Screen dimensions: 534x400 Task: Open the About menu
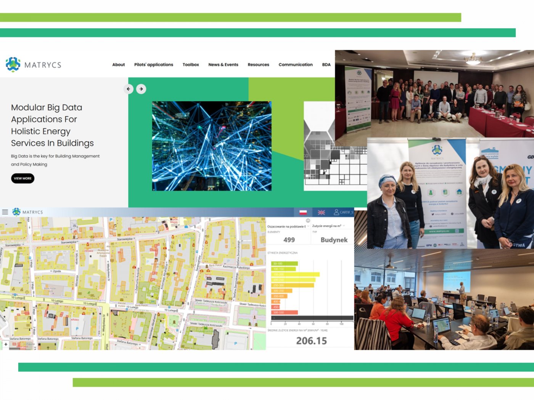[x=119, y=65]
